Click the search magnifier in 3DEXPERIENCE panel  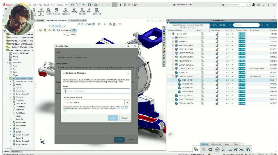tap(262, 25)
